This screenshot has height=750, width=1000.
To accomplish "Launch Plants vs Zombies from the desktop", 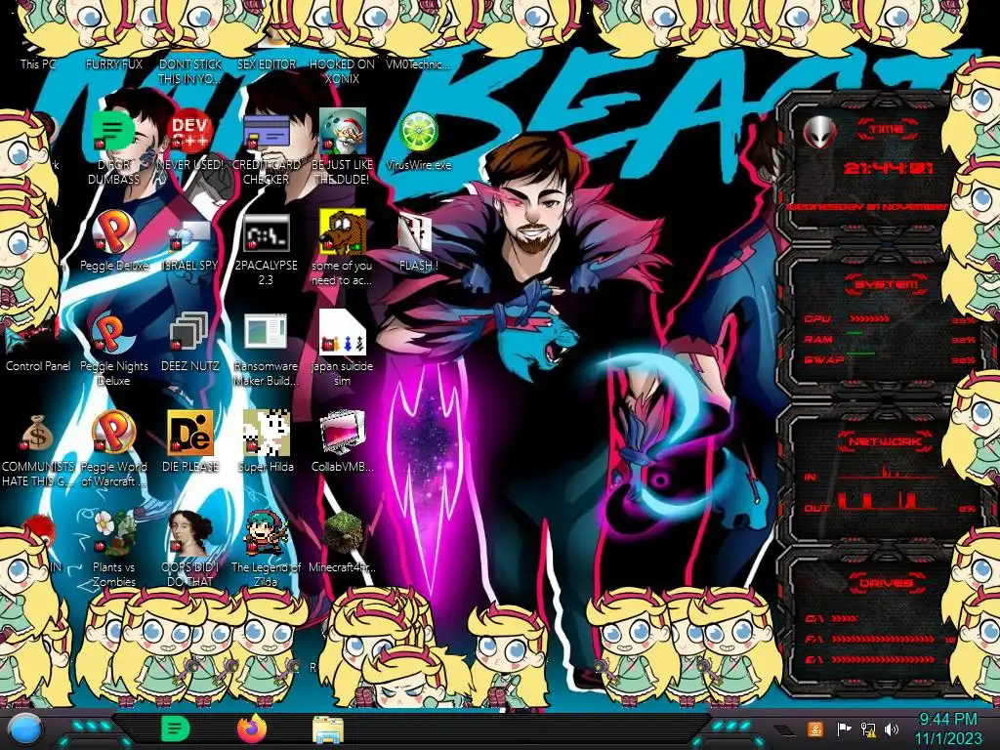I will tap(113, 533).
